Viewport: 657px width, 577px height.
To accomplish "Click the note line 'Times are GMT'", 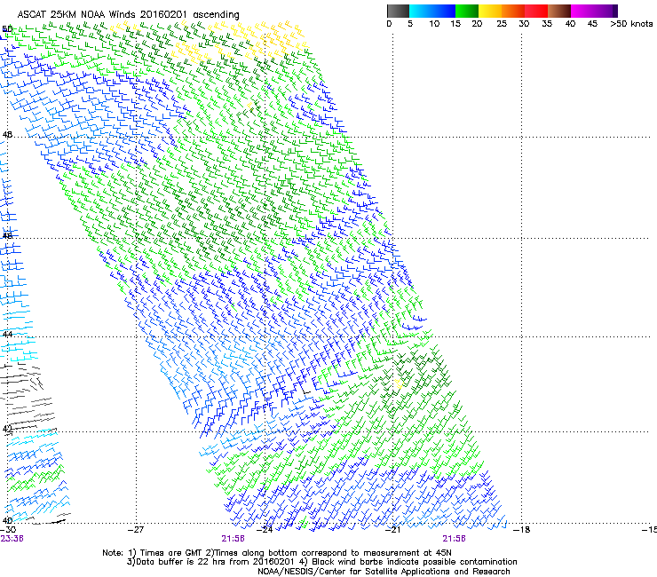I will tap(170, 553).
